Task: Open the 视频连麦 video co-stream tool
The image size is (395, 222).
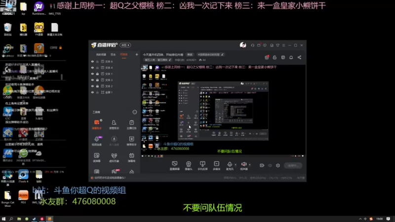Action: click(x=96, y=141)
